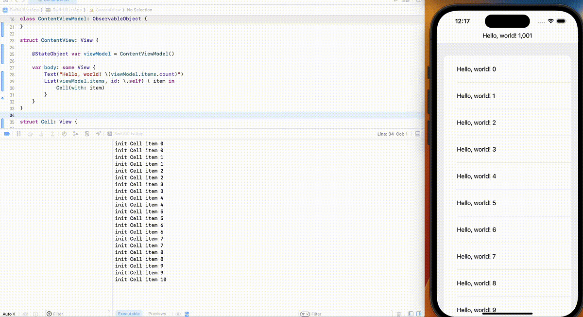The width and height of the screenshot is (583, 317).
Task: Open the Auto variables scope dropdown
Action: click(9, 314)
